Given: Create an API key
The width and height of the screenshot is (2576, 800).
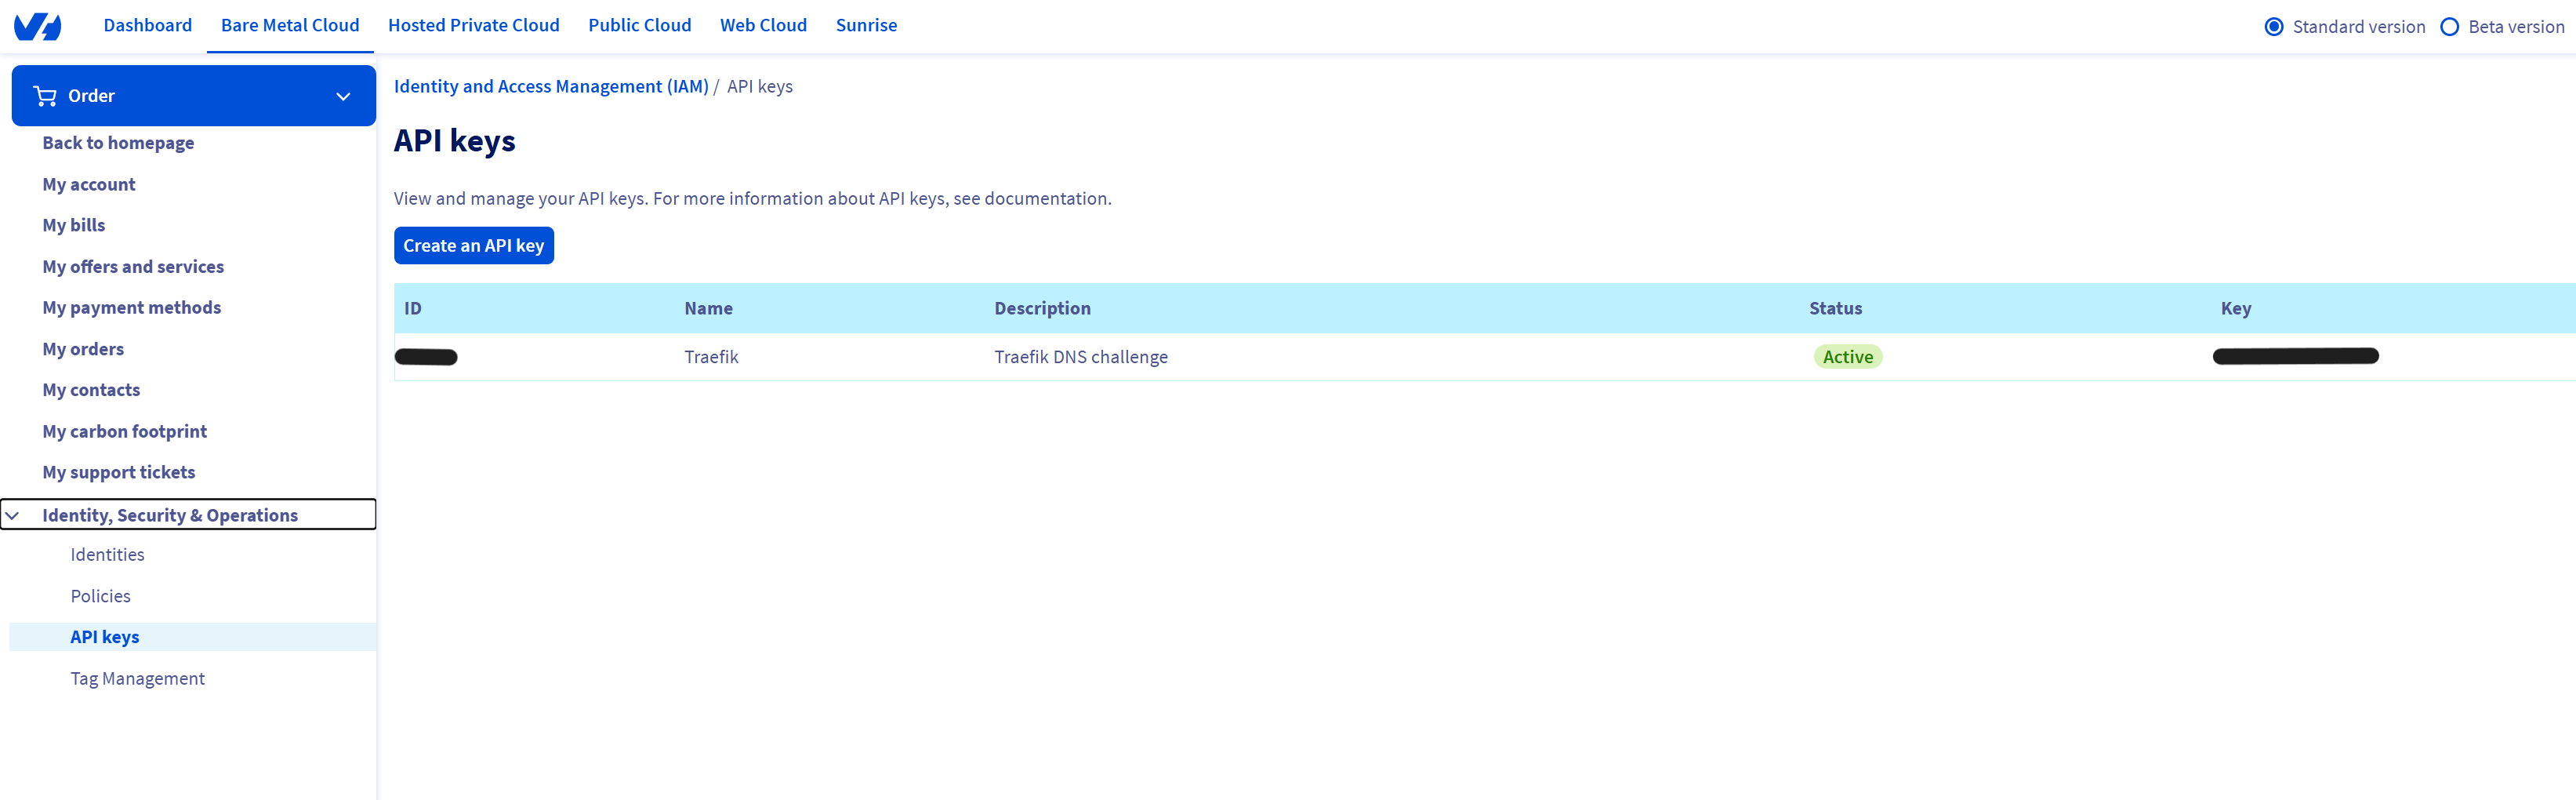Looking at the screenshot, I should (473, 245).
